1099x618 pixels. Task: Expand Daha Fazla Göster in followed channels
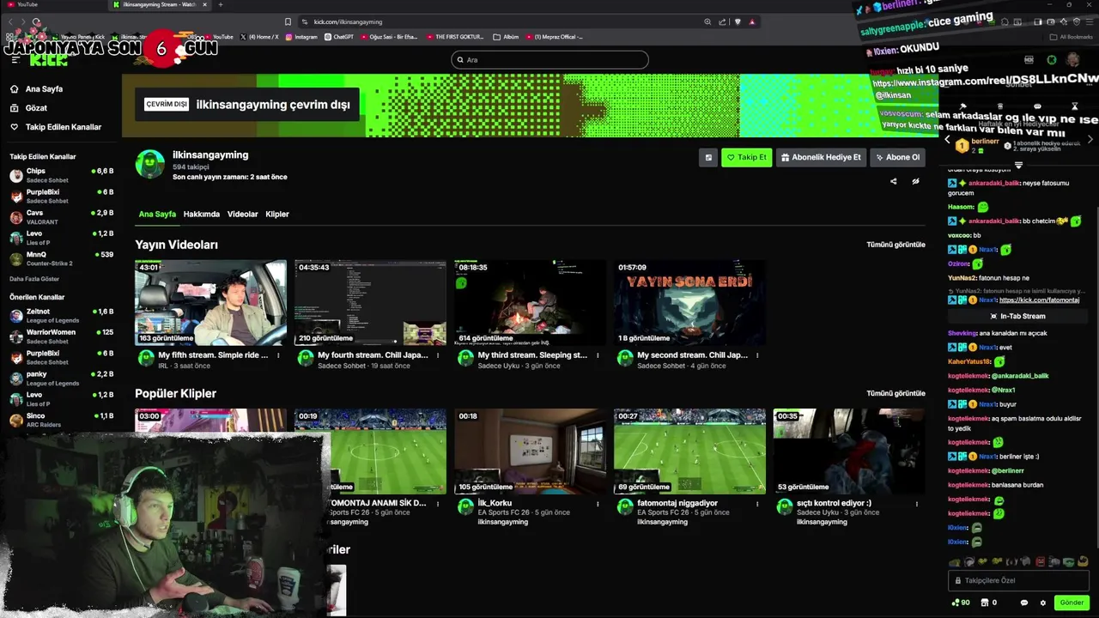point(34,279)
